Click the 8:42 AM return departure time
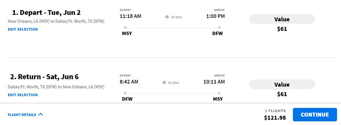 tap(129, 82)
